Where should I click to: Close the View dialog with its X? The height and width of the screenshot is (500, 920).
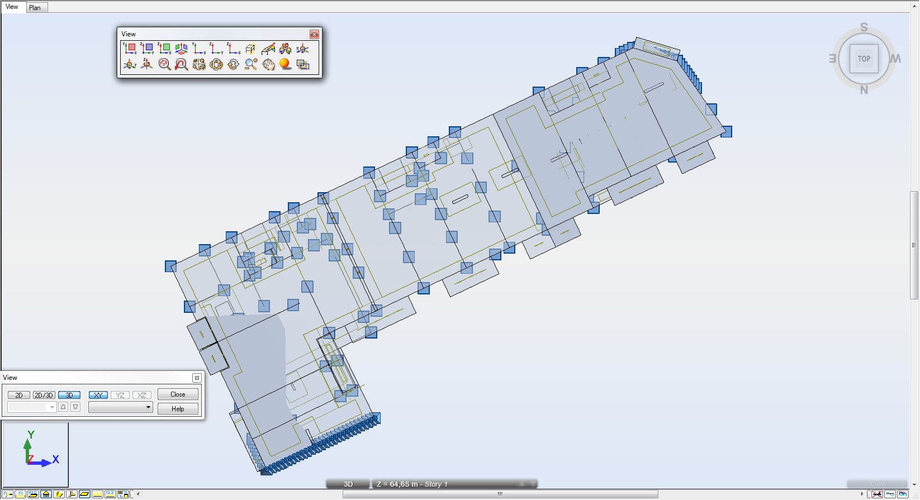pos(197,378)
